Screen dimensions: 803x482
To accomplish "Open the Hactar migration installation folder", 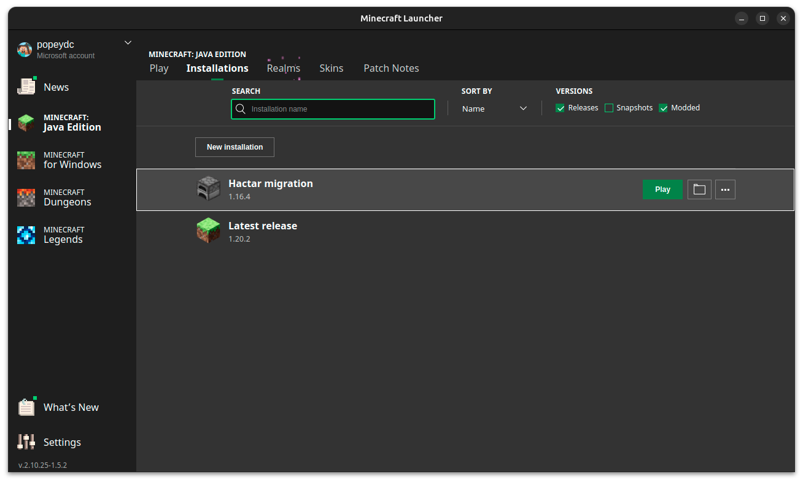I will (x=699, y=189).
